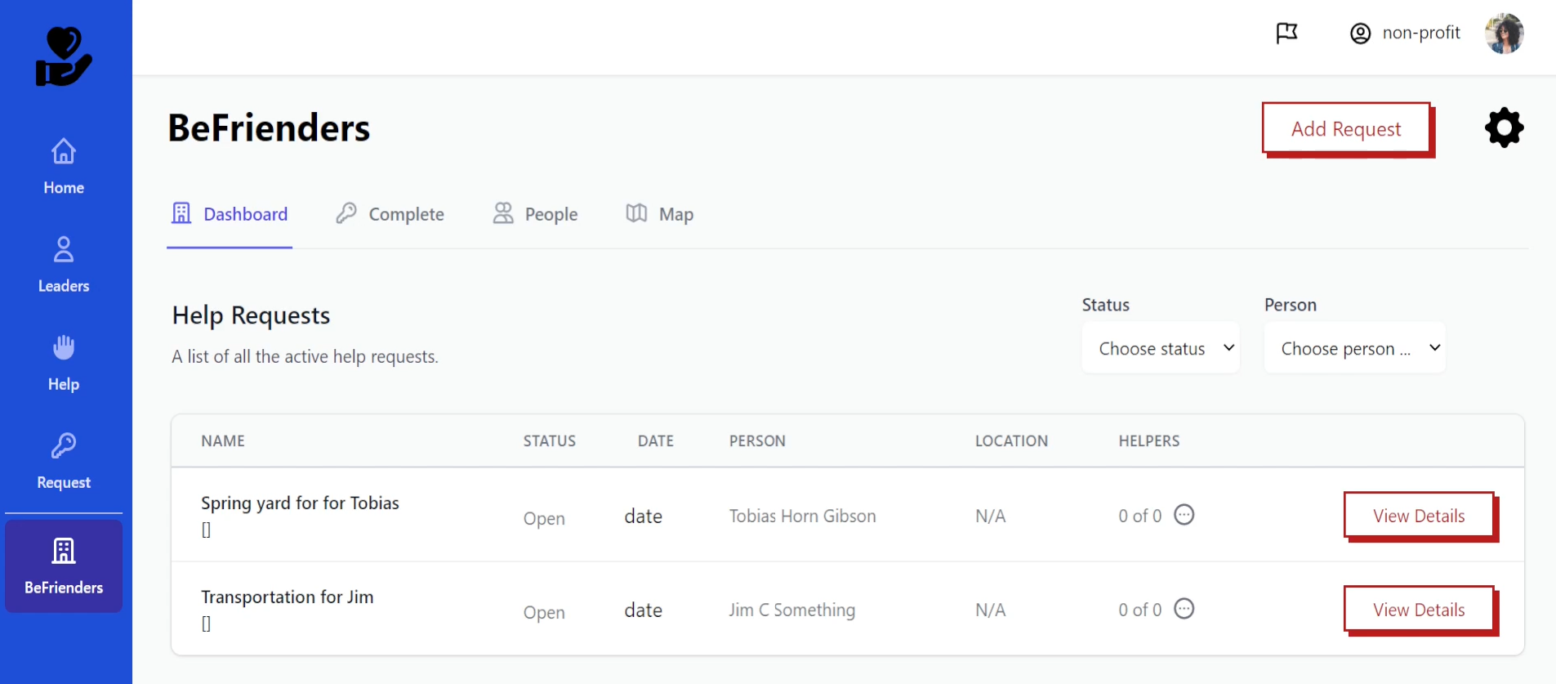1556x684 pixels.
Task: Click the Add Request button
Action: click(1346, 129)
